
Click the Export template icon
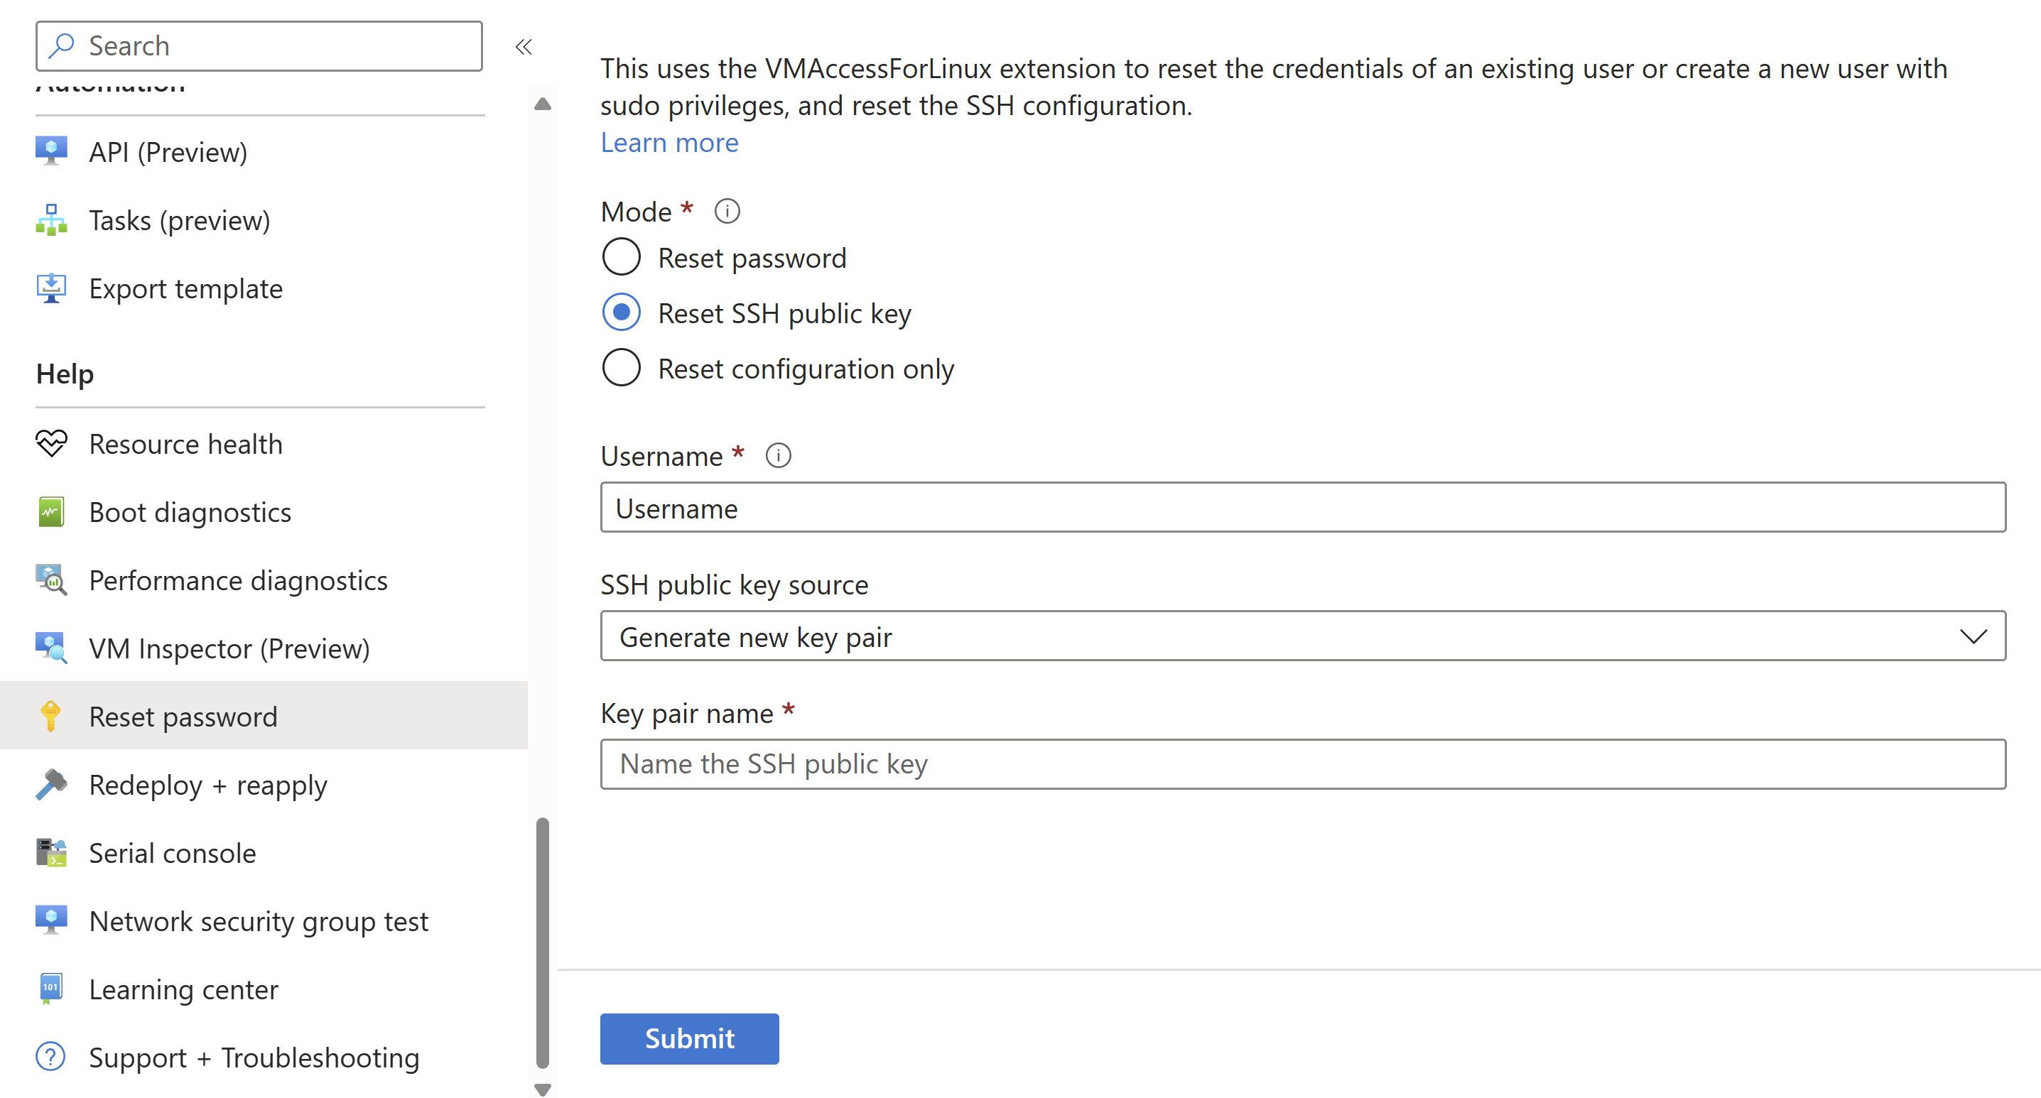[51, 288]
